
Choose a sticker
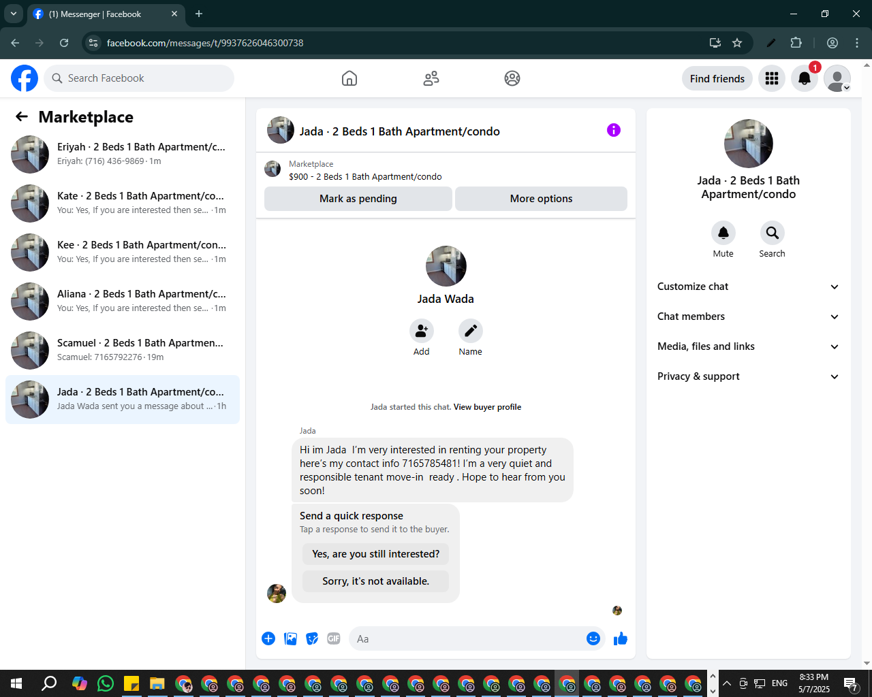pyautogui.click(x=312, y=638)
